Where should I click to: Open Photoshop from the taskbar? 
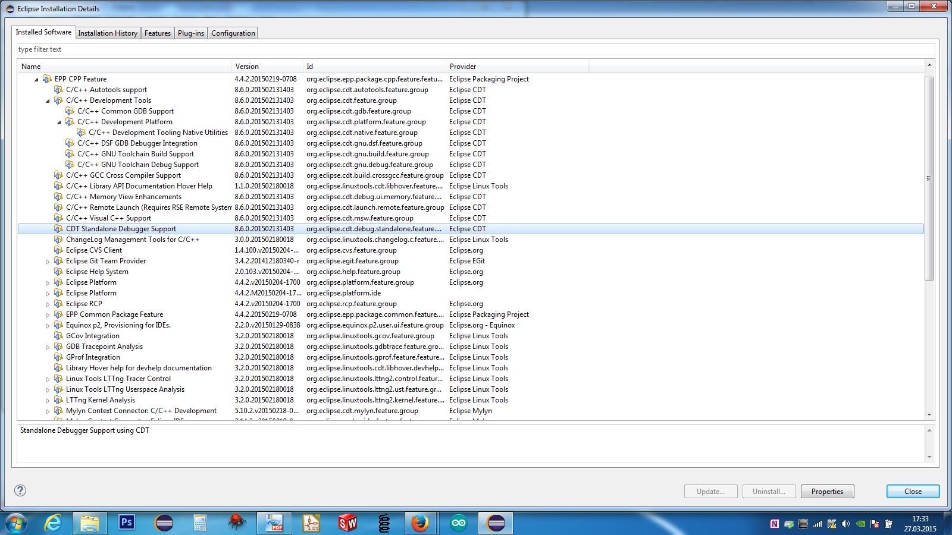click(x=127, y=523)
